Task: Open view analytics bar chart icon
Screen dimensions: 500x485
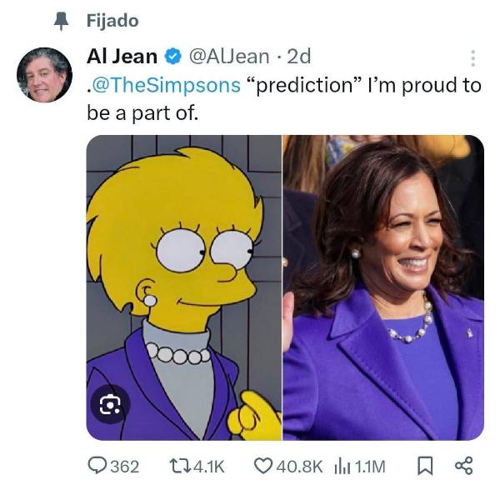Action: pos(342,467)
